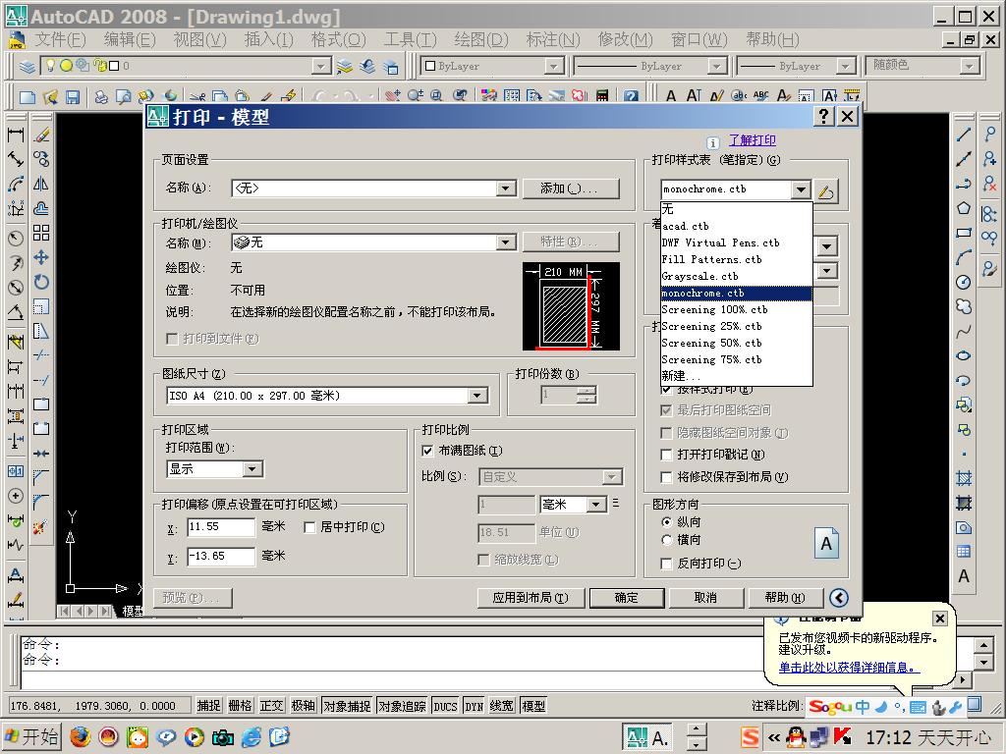Image resolution: width=1006 pixels, height=754 pixels.
Task: Open the printer/plotter name dropdown
Action: pyautogui.click(x=506, y=242)
